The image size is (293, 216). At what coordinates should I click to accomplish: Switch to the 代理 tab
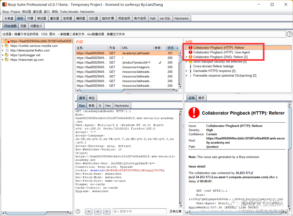pyautogui.click(x=30, y=18)
